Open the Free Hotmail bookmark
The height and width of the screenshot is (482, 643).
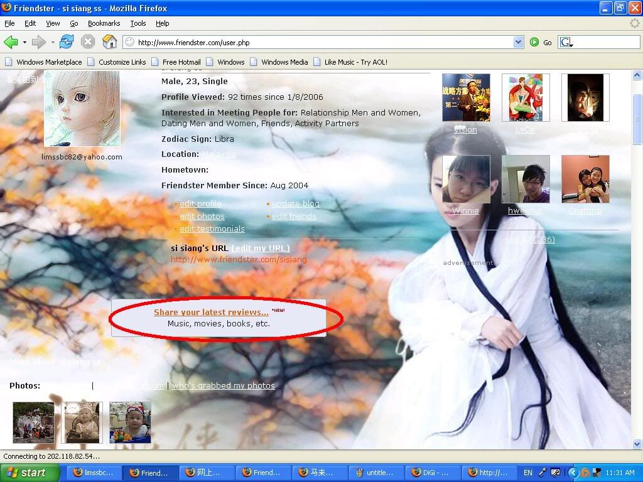[181, 62]
